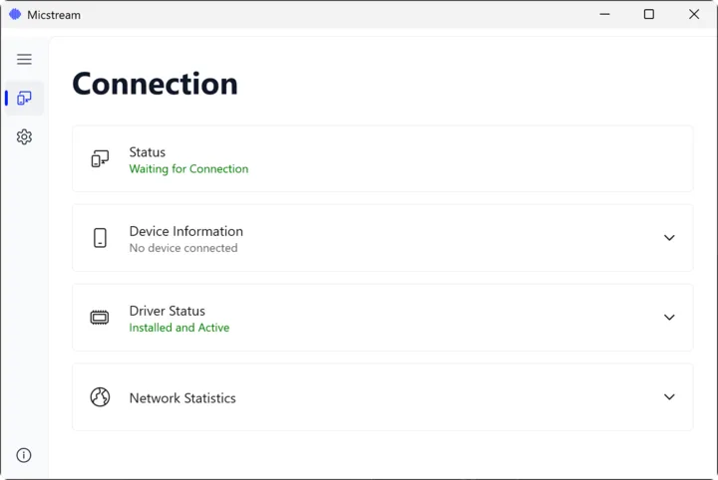Click the Waiting for Connection status text

188,169
